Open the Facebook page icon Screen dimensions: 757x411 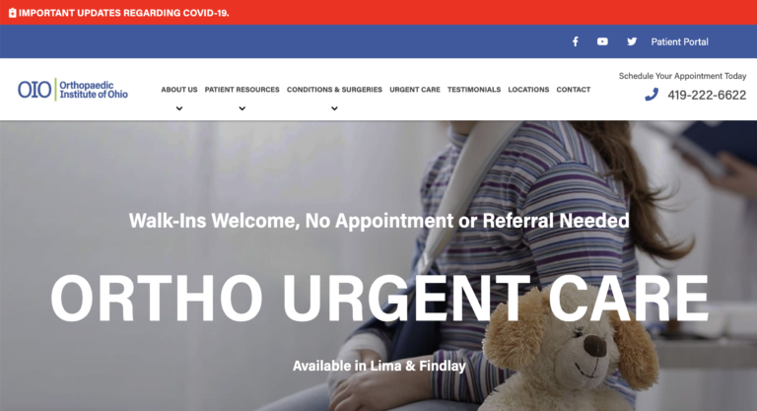(x=575, y=41)
